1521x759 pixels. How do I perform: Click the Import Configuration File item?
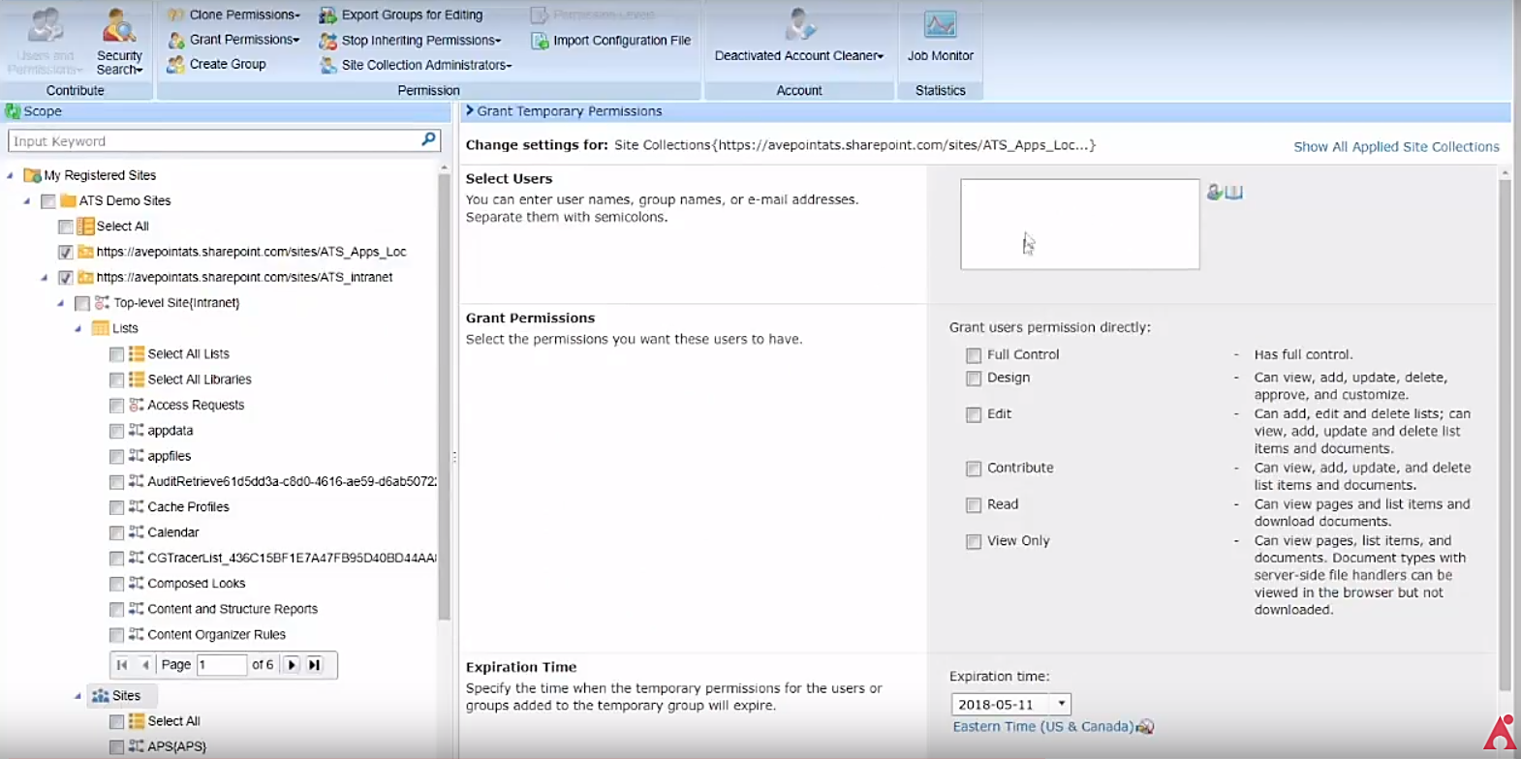622,41
